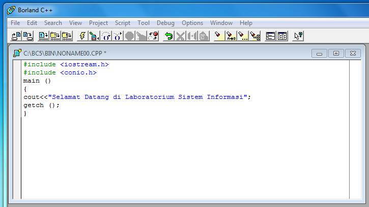Click the grayed Inspect icon
The height and width of the screenshot is (207, 369).
[x=141, y=36]
